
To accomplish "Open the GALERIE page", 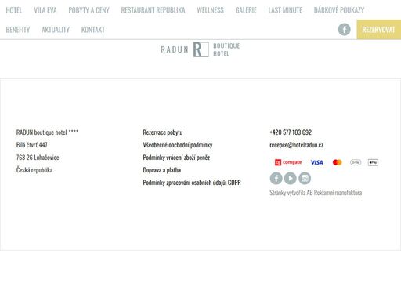I will coord(246,10).
